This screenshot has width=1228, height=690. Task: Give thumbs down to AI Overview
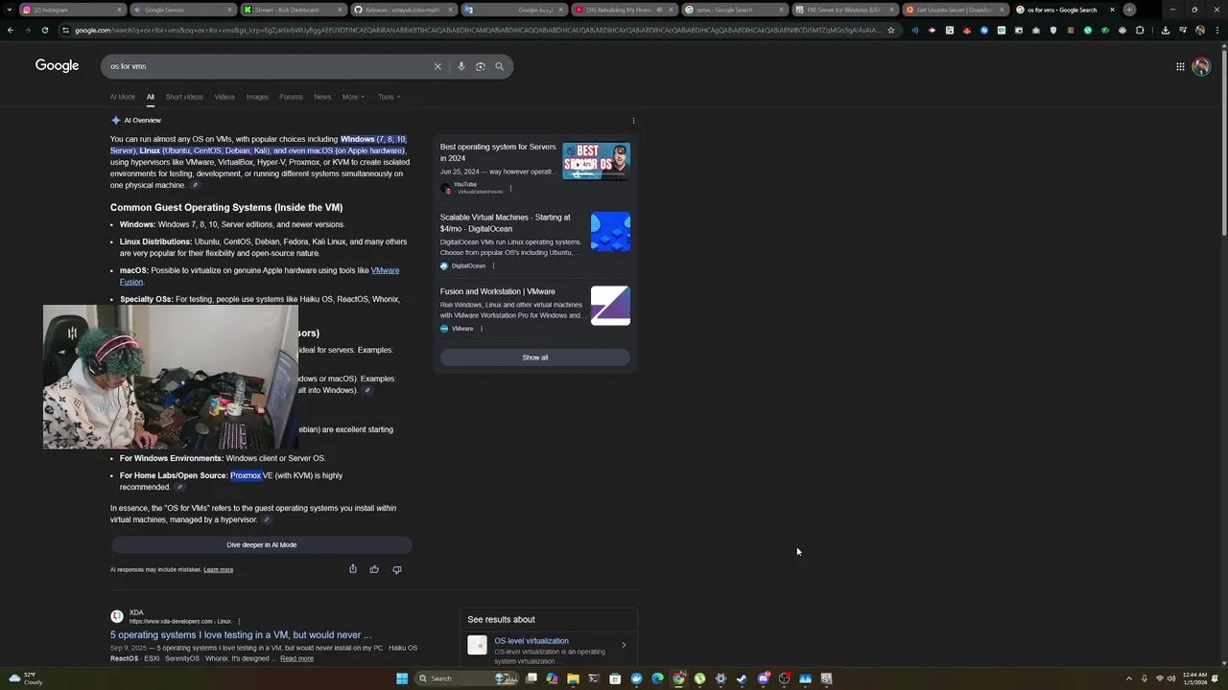tap(397, 569)
